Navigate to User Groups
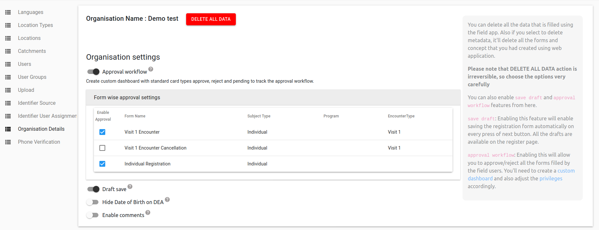This screenshot has height=230, width=599. click(x=32, y=77)
